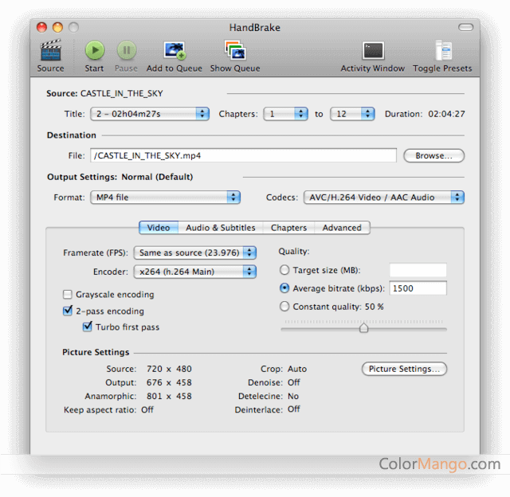
Task: Switch to the Chapters tab
Action: click(288, 228)
